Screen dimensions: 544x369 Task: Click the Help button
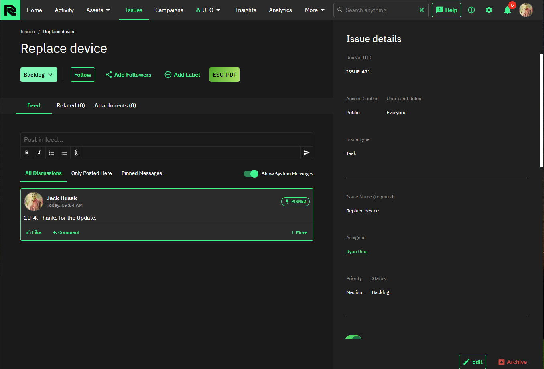447,10
